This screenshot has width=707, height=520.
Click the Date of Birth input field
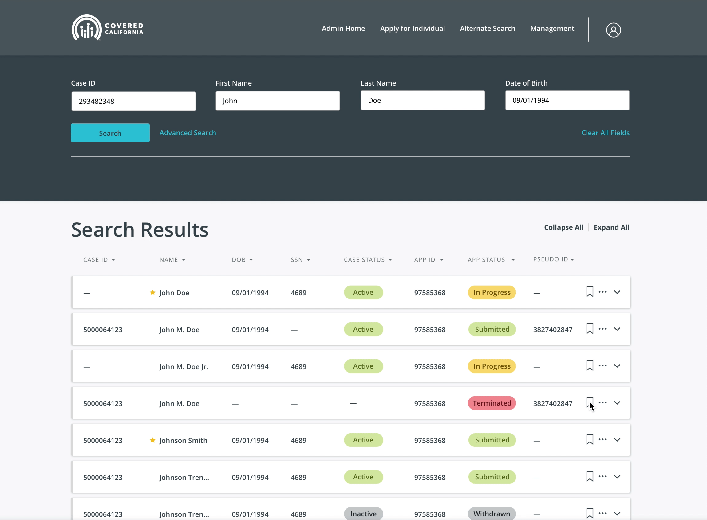[567, 100]
